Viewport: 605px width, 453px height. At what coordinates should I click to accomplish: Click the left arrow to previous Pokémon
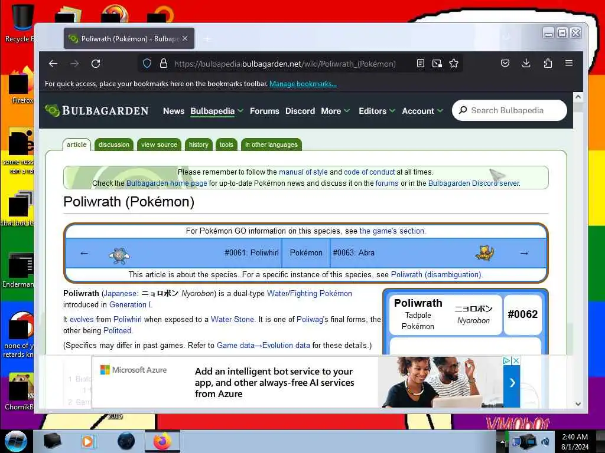tap(84, 253)
